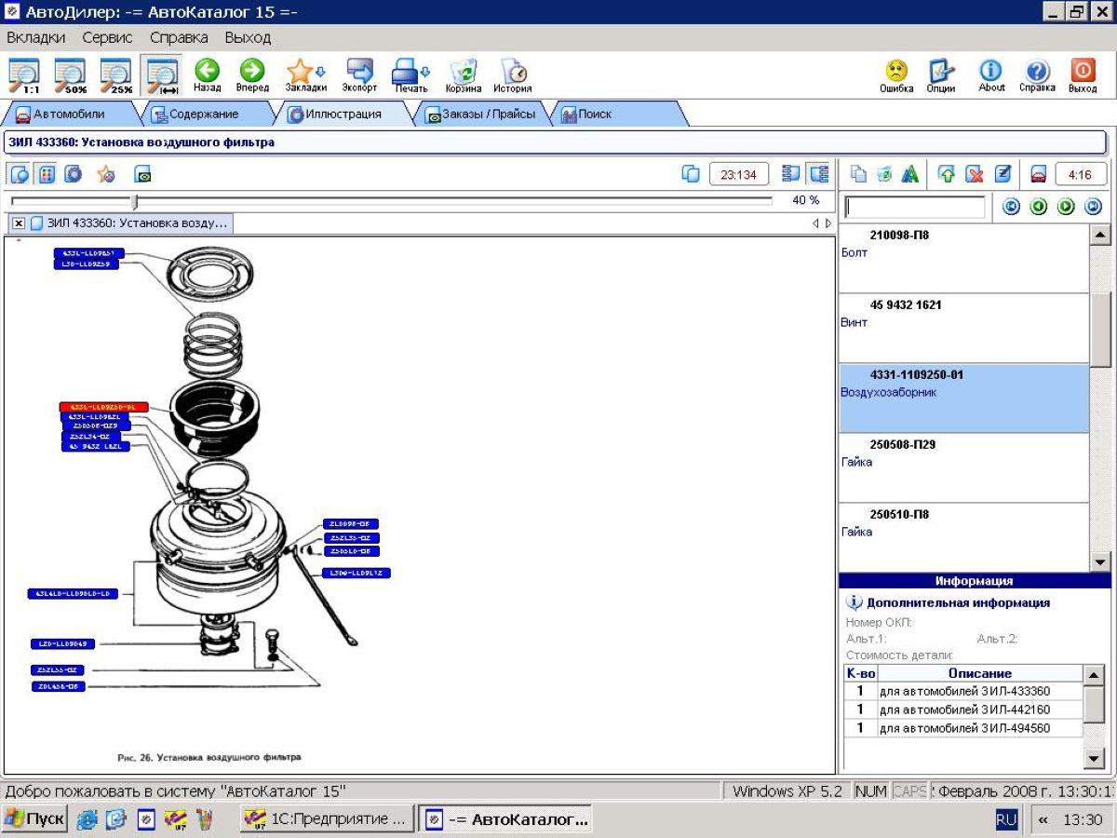Image resolution: width=1117 pixels, height=838 pixels.
Task: Open the Сервис menu
Action: (107, 38)
